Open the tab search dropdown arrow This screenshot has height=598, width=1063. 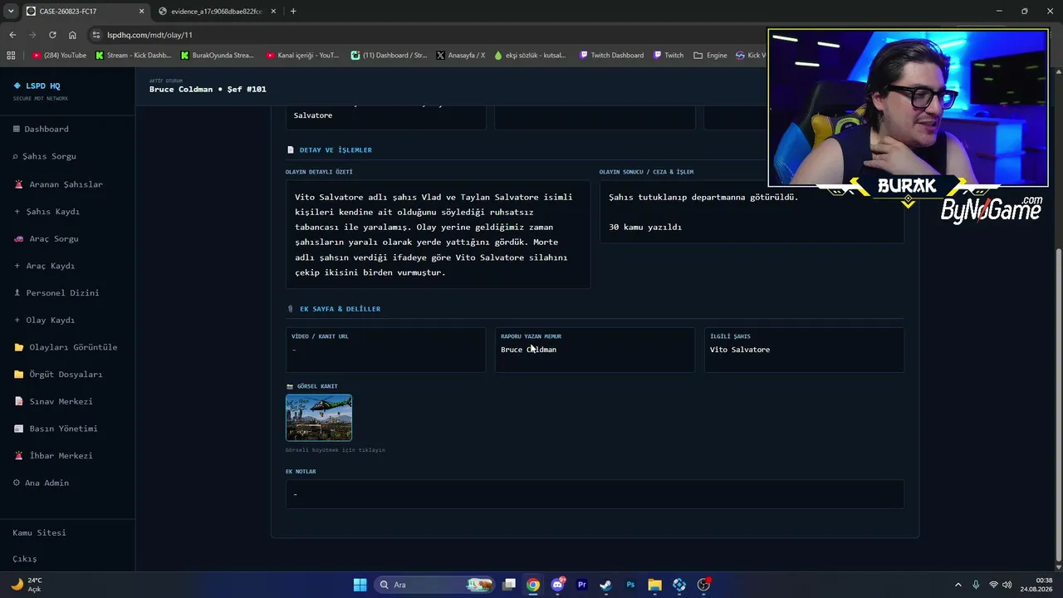click(x=11, y=12)
